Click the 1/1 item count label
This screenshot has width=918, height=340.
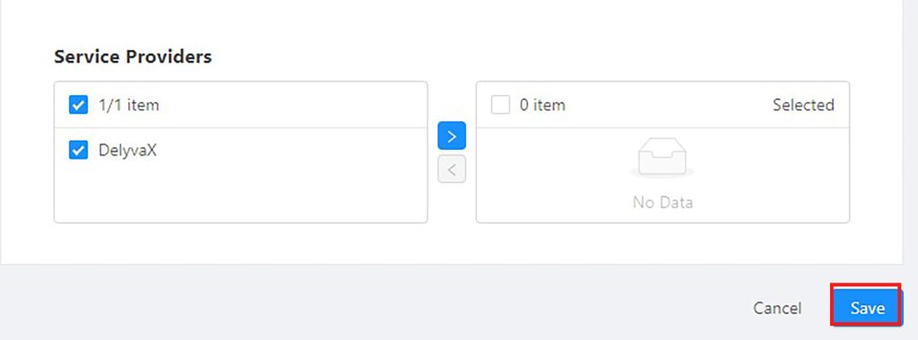(x=129, y=106)
